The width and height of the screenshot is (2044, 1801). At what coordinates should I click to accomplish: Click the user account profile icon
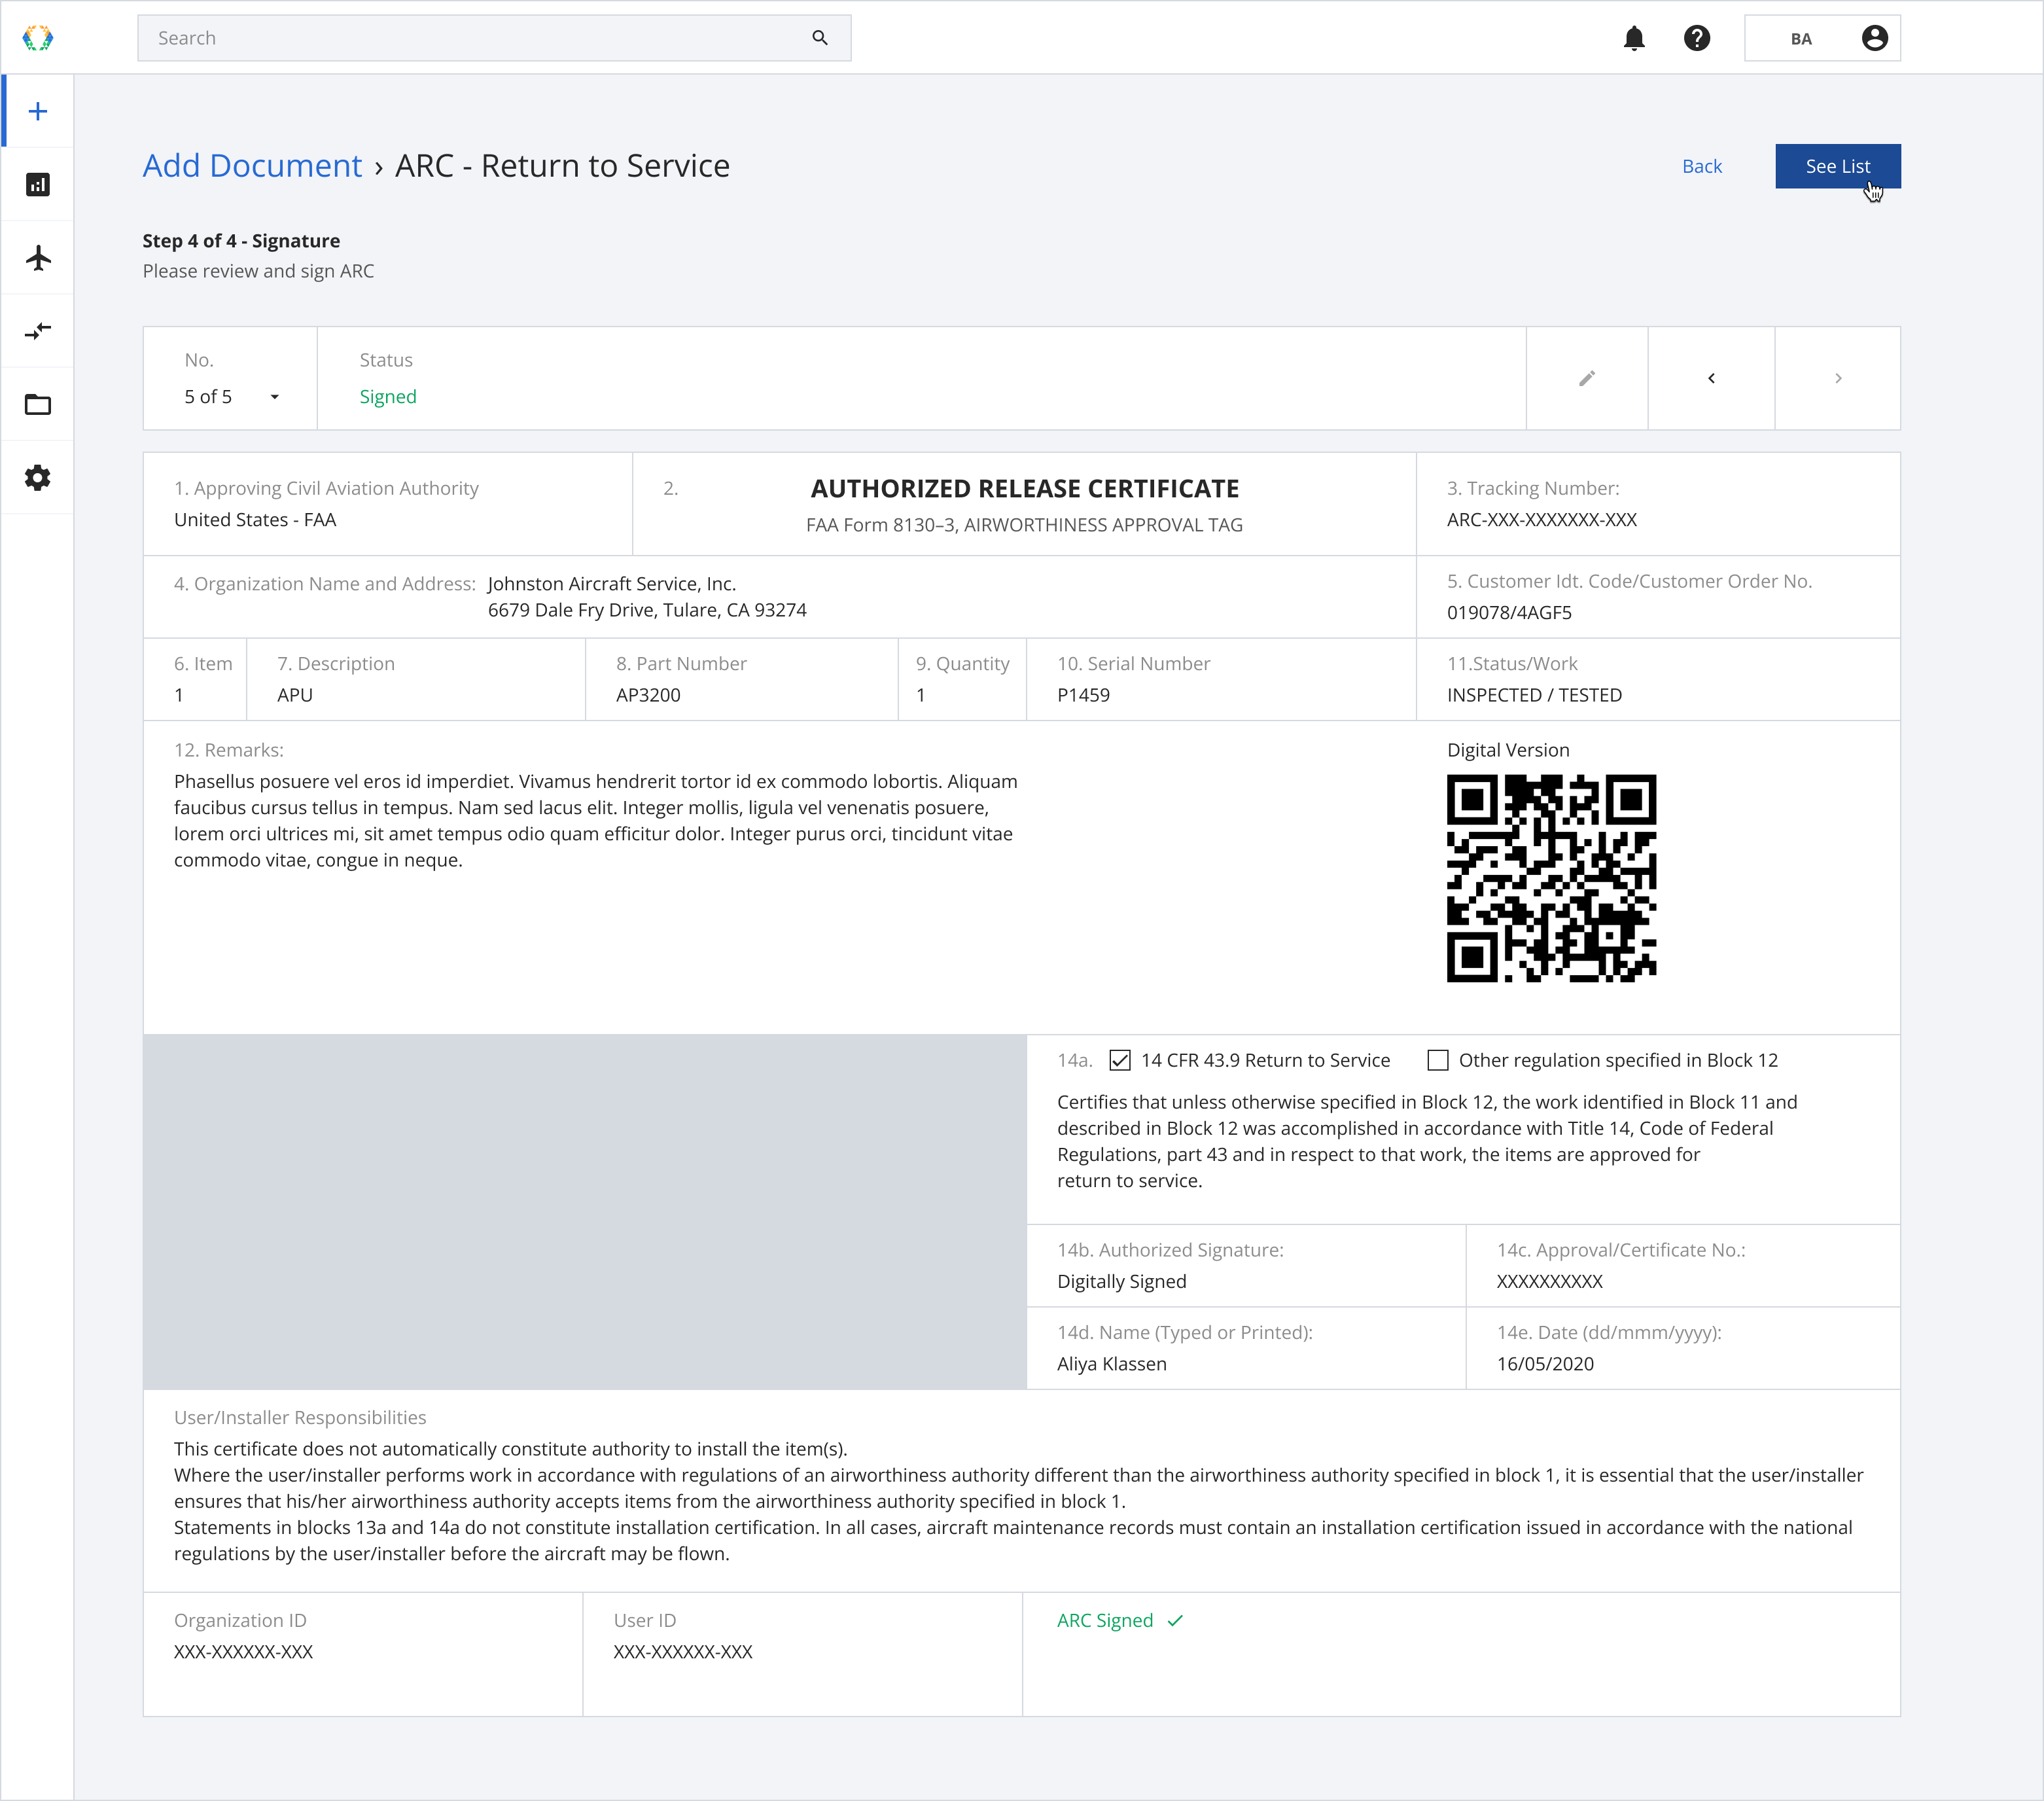1875,37
